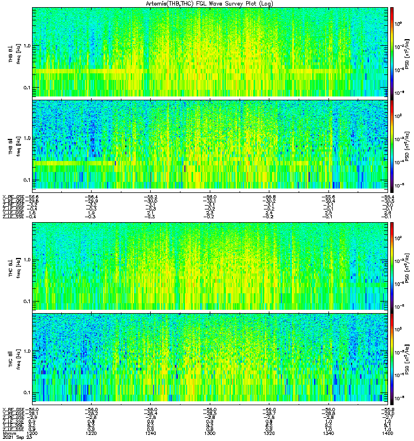The width and height of the screenshot is (414, 441).
Task: Click the THB 'X_RE_GSE' row label under the second panel
Action: pos(13,197)
